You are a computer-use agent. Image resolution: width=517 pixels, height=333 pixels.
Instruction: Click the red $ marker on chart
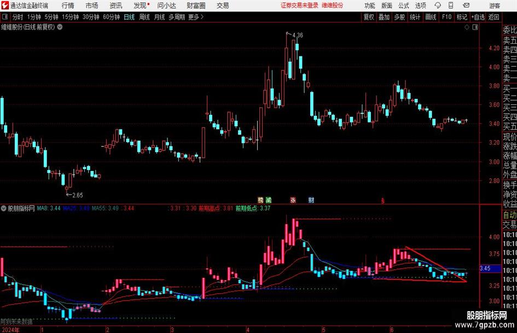383,201
